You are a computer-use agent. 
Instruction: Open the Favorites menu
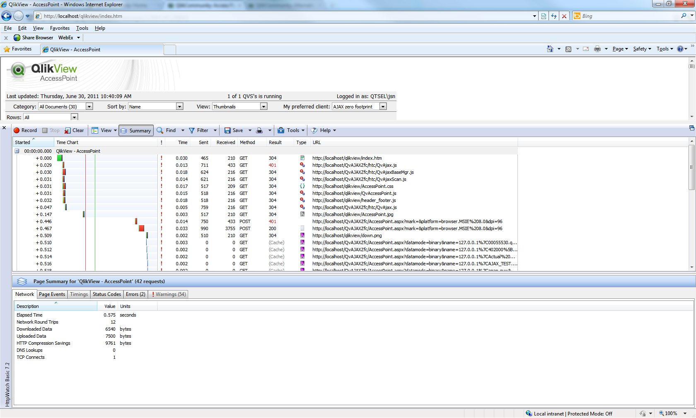point(60,28)
